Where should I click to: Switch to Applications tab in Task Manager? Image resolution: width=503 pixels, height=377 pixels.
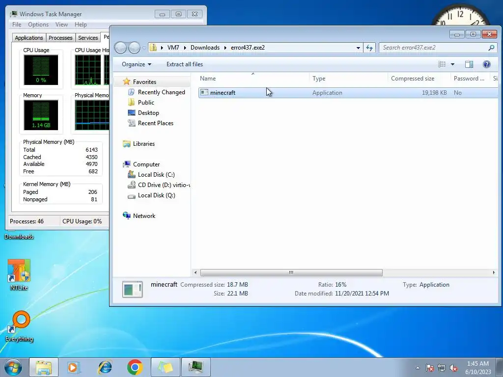pos(29,37)
